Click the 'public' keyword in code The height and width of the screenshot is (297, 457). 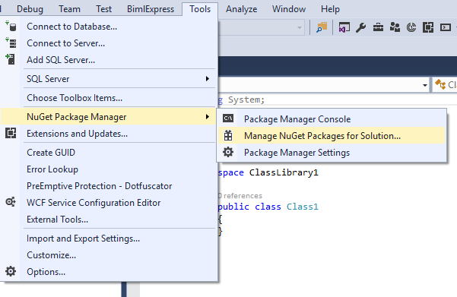tap(233, 207)
